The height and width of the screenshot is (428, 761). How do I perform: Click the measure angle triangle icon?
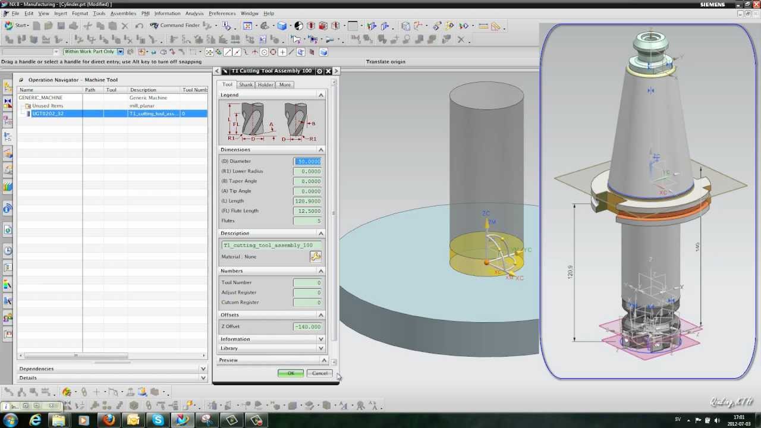click(x=495, y=27)
